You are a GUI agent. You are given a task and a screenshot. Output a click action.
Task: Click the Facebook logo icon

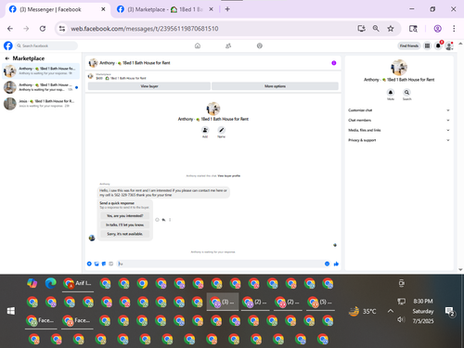(x=8, y=45)
